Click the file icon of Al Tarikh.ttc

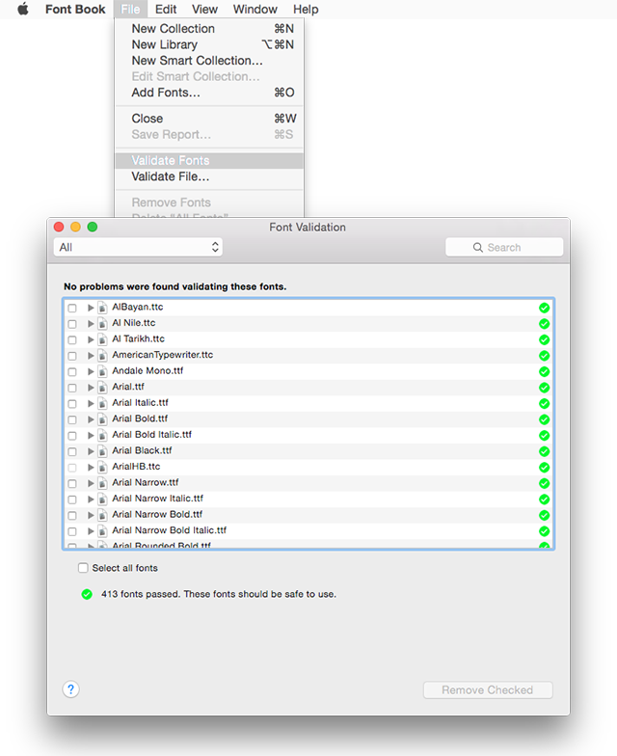tap(102, 339)
